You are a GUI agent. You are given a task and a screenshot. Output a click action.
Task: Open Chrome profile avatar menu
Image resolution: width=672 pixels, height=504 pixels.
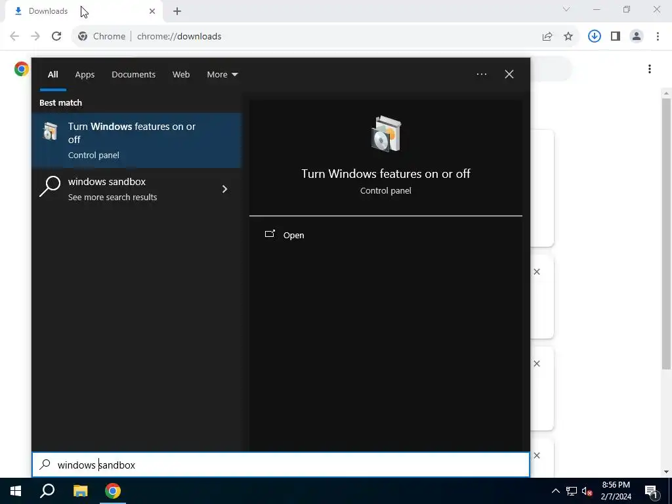pyautogui.click(x=637, y=37)
